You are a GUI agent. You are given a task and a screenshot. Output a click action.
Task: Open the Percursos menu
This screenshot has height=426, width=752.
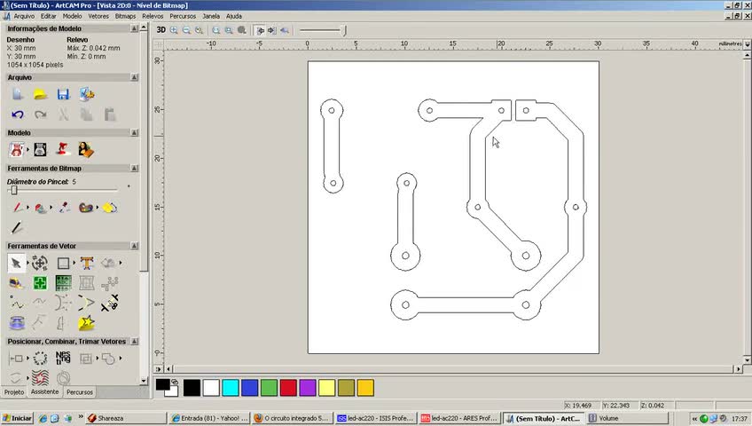point(183,16)
